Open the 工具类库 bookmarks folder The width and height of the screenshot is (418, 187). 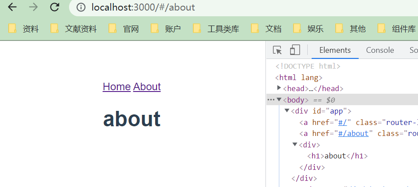pyautogui.click(x=216, y=29)
